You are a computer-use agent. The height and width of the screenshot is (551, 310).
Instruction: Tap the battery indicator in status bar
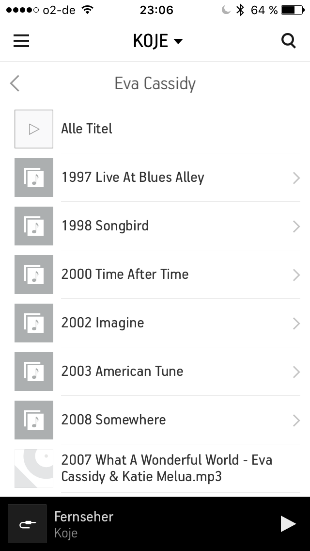293,10
